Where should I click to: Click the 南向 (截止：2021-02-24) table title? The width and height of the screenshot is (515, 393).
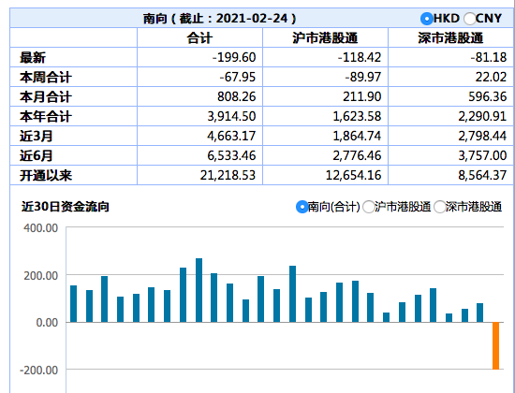tap(220, 19)
